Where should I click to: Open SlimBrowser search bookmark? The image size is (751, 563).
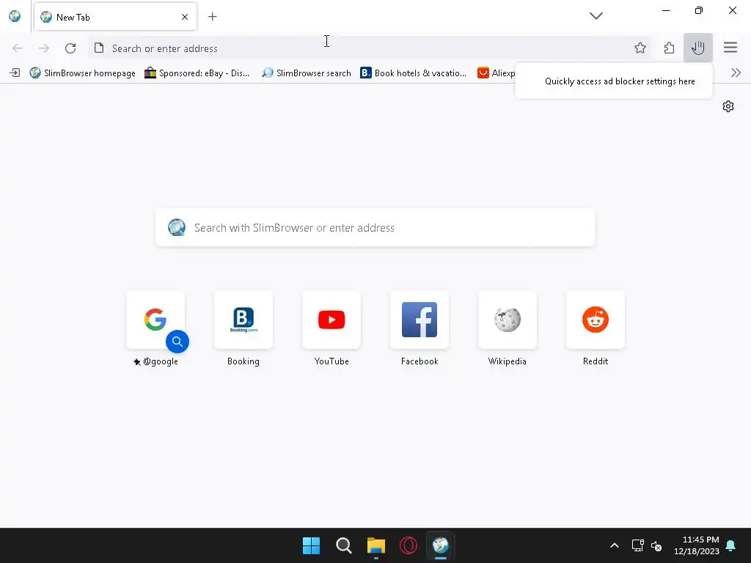pos(307,73)
